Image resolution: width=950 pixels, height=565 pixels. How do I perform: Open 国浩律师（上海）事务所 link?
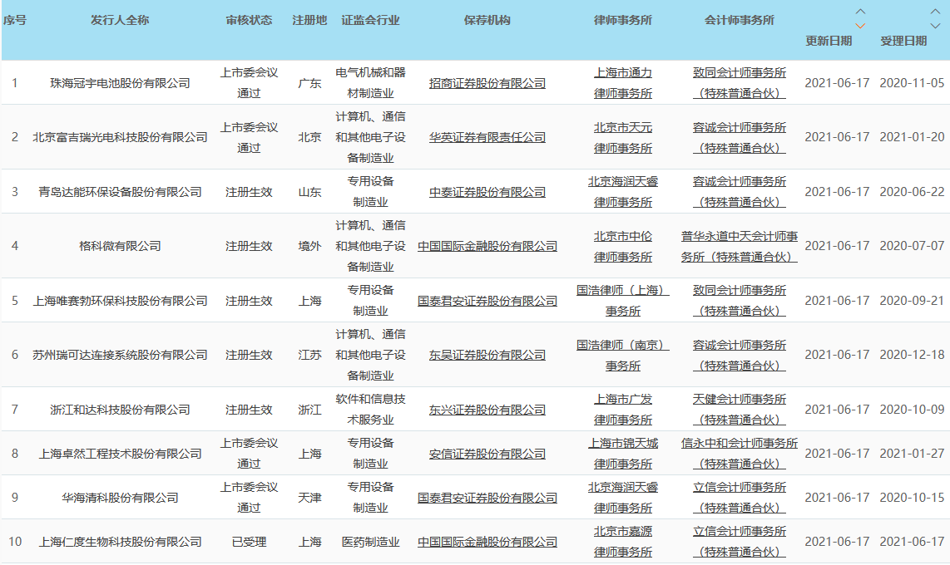(623, 301)
